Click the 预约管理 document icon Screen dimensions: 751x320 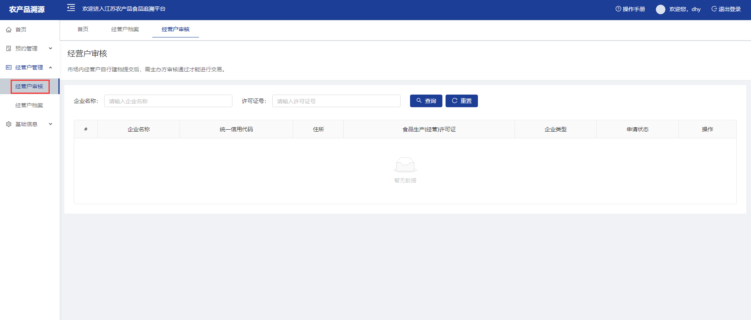9,48
